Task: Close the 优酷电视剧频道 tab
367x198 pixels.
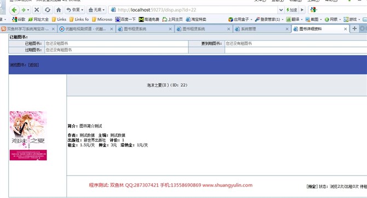Action: click(112, 29)
